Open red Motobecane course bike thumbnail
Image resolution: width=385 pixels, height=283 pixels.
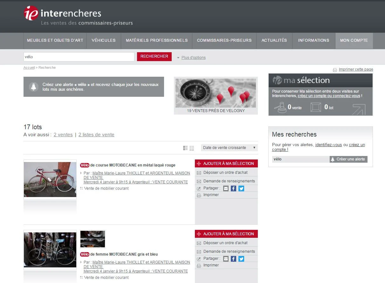click(x=50, y=180)
